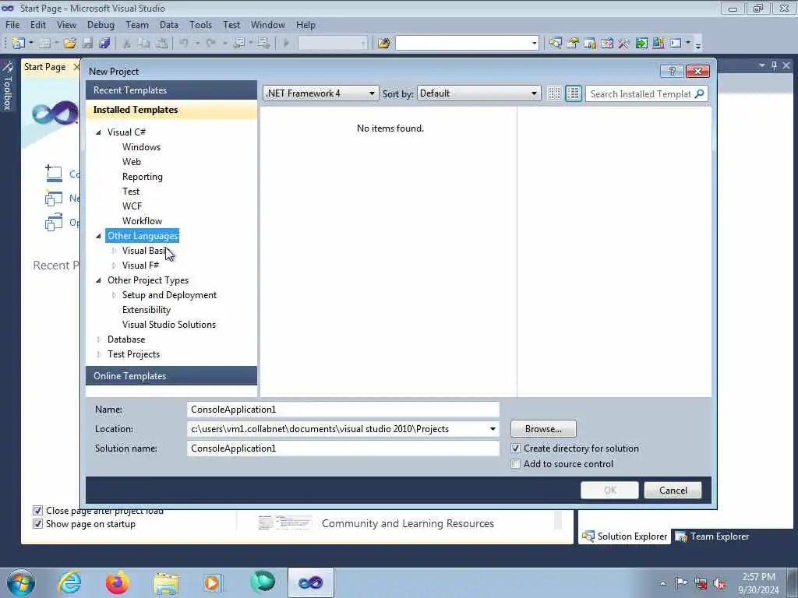Open the File menu

point(12,25)
